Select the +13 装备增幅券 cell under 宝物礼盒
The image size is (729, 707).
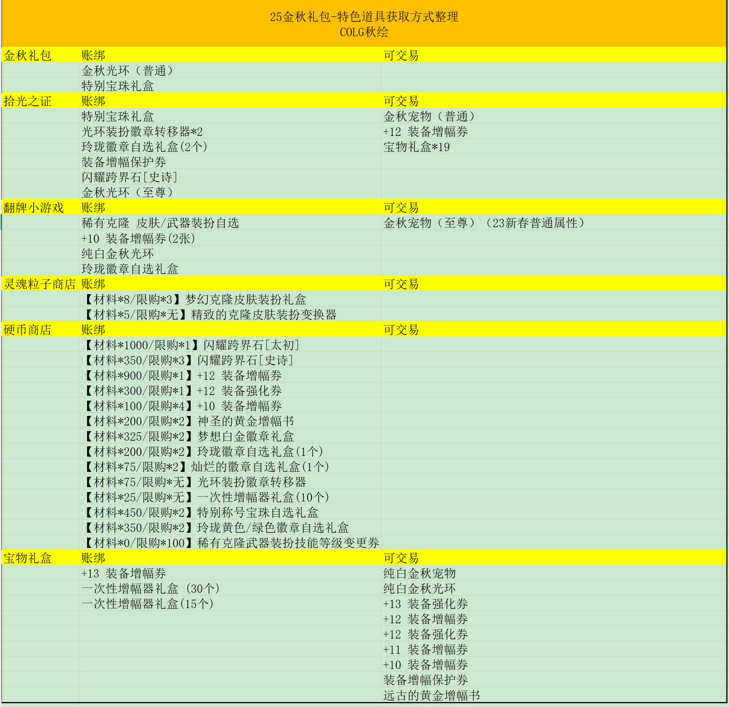click(x=126, y=573)
